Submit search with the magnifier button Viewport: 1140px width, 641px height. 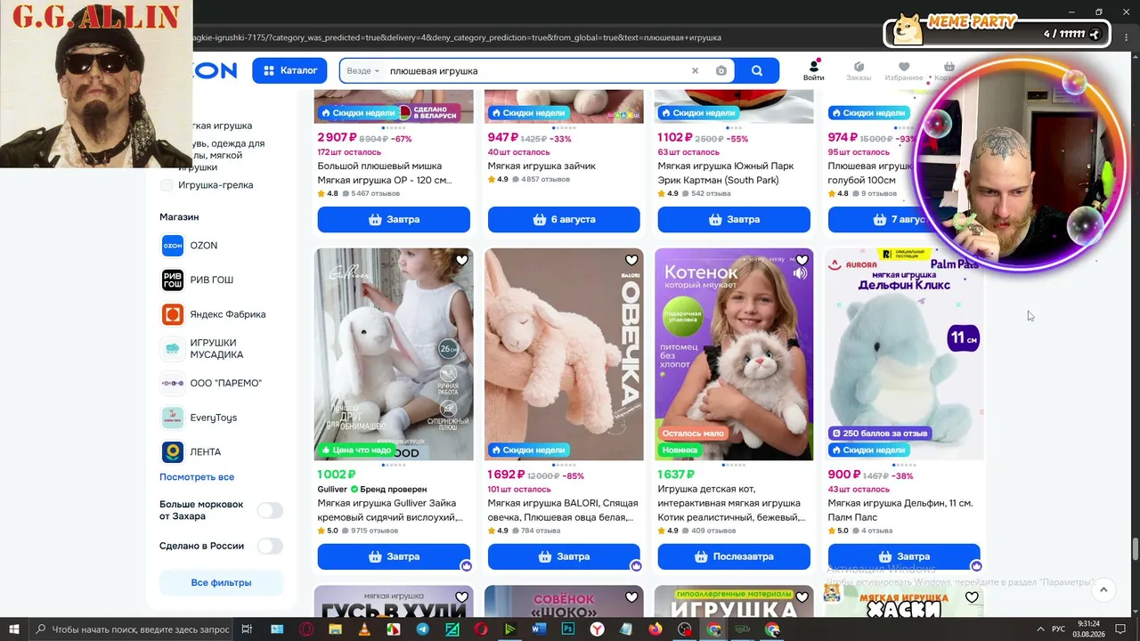coord(757,71)
